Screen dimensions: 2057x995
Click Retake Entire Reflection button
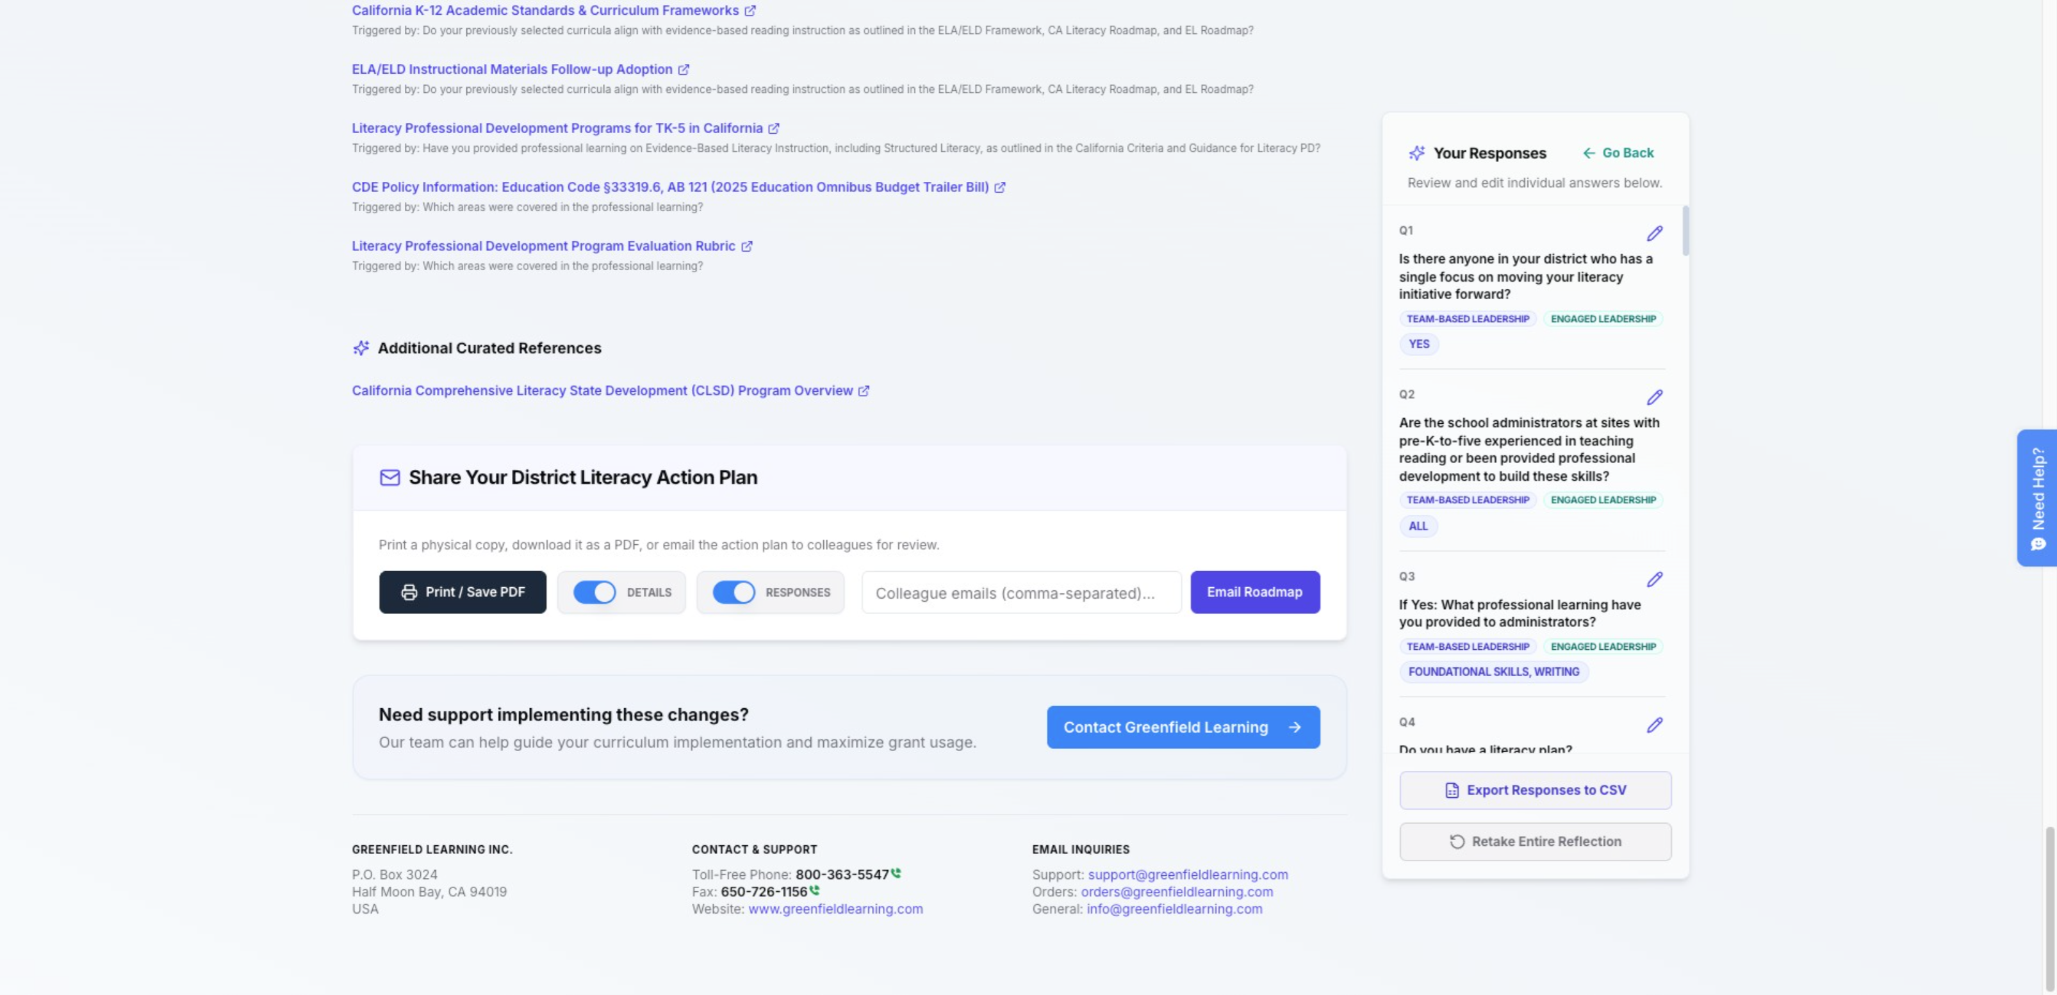[1536, 842]
